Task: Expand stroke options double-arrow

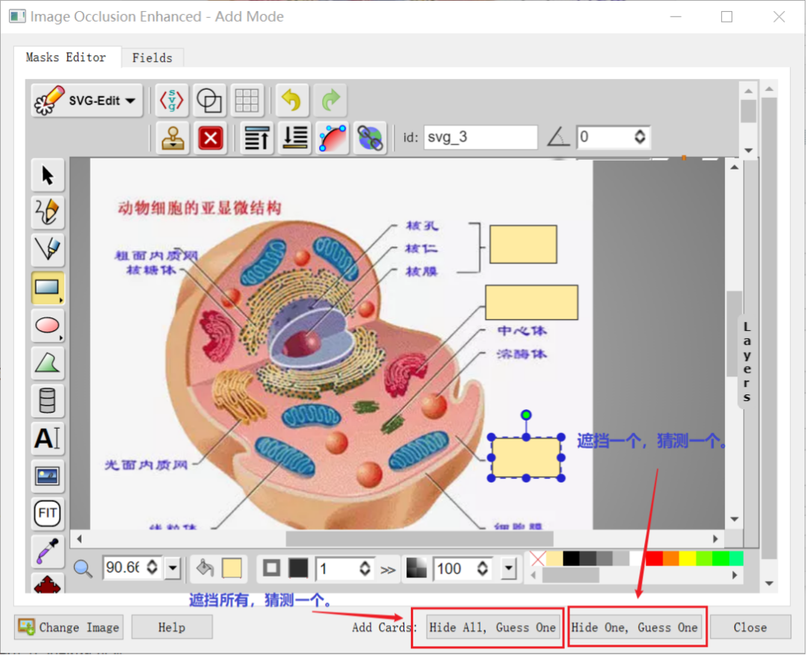Action: tap(388, 570)
